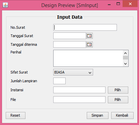Focus the No.Surat text field

coord(85,27)
